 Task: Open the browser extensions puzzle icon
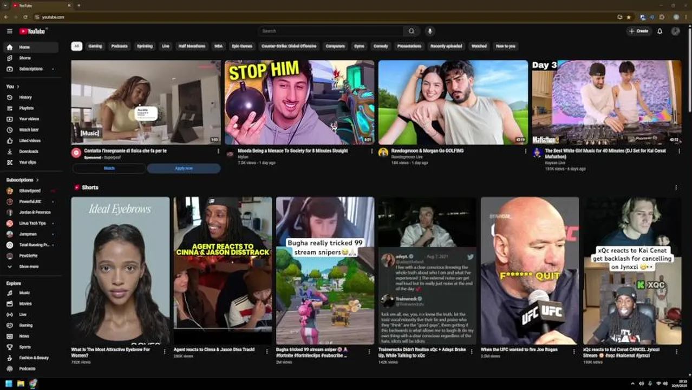tap(662, 17)
